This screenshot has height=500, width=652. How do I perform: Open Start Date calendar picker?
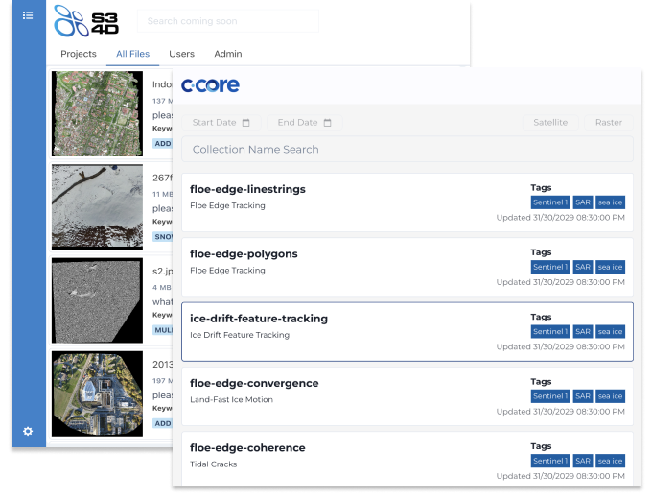(x=221, y=123)
